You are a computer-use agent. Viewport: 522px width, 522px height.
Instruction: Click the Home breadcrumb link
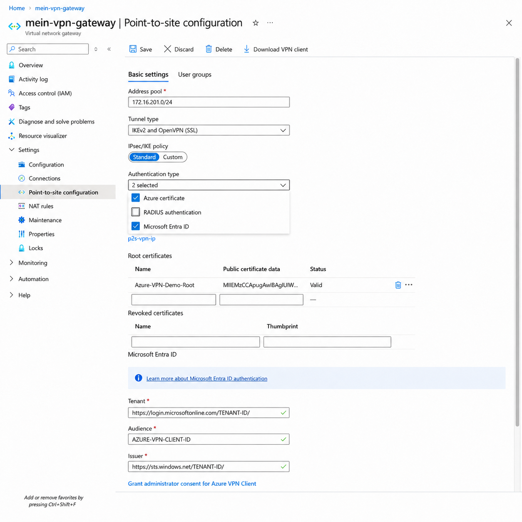click(x=17, y=8)
